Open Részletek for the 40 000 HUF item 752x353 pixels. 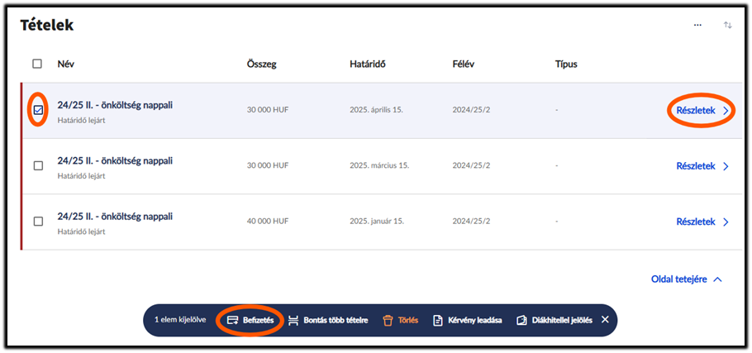[x=695, y=222]
